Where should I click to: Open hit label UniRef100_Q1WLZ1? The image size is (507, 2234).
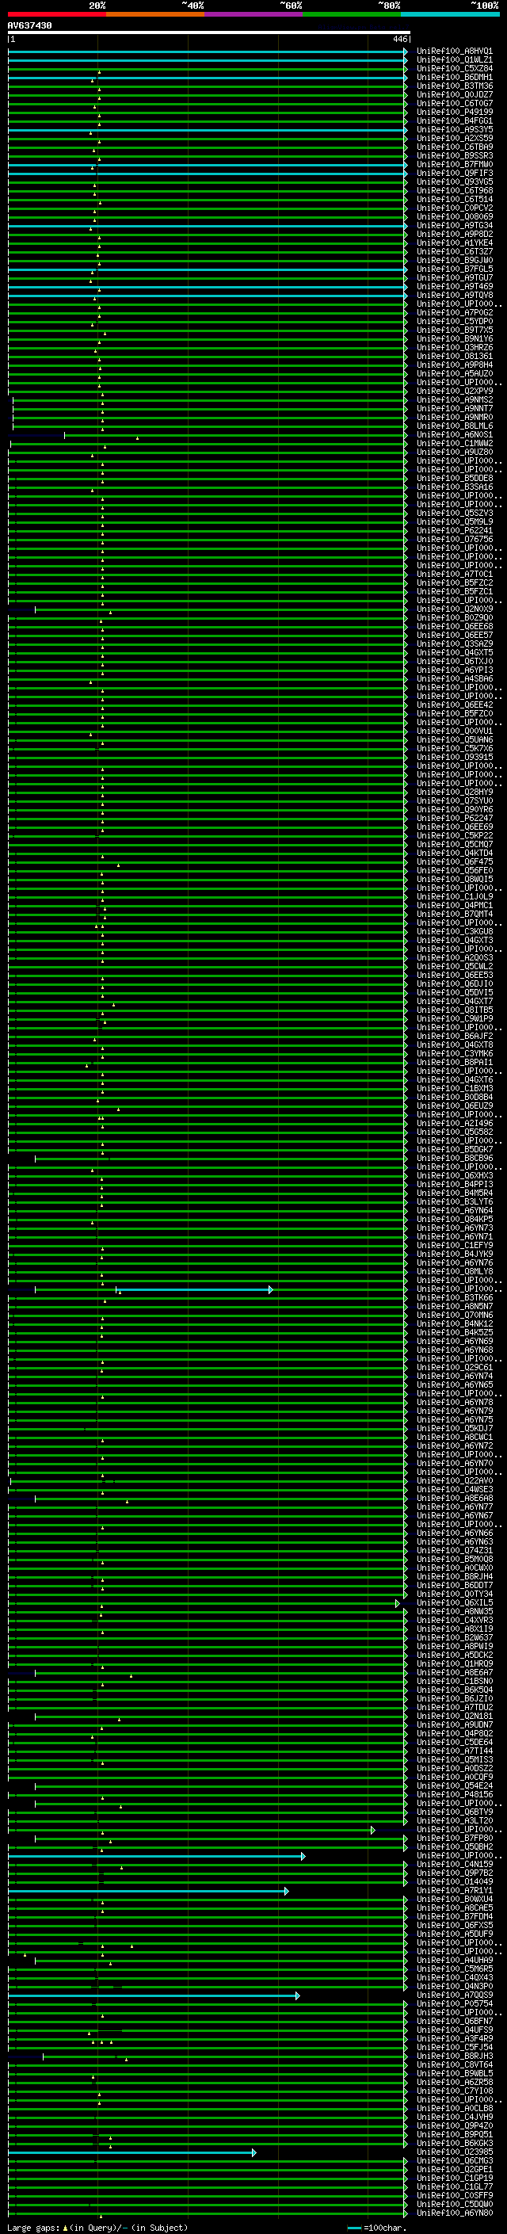pos(454,60)
